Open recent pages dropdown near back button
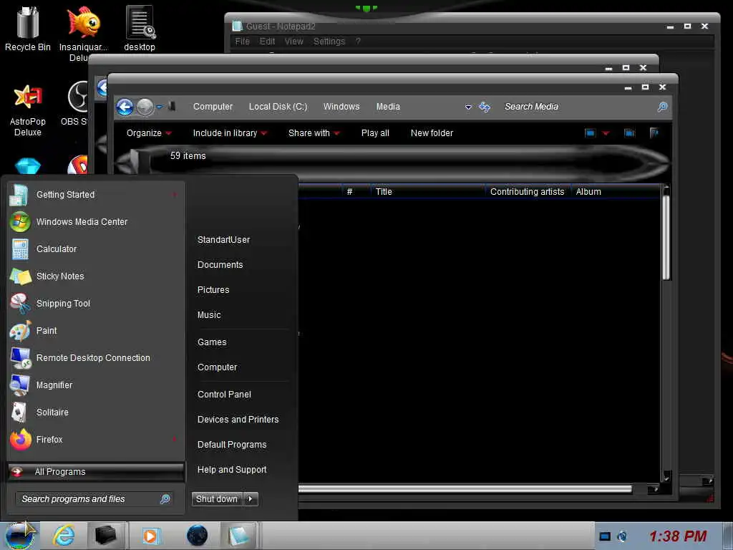733x550 pixels. (160, 107)
